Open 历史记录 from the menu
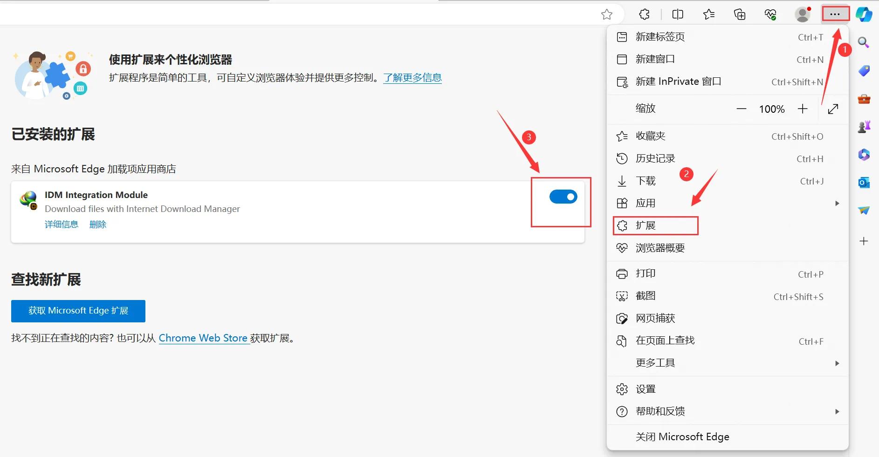This screenshot has width=879, height=457. coord(727,158)
